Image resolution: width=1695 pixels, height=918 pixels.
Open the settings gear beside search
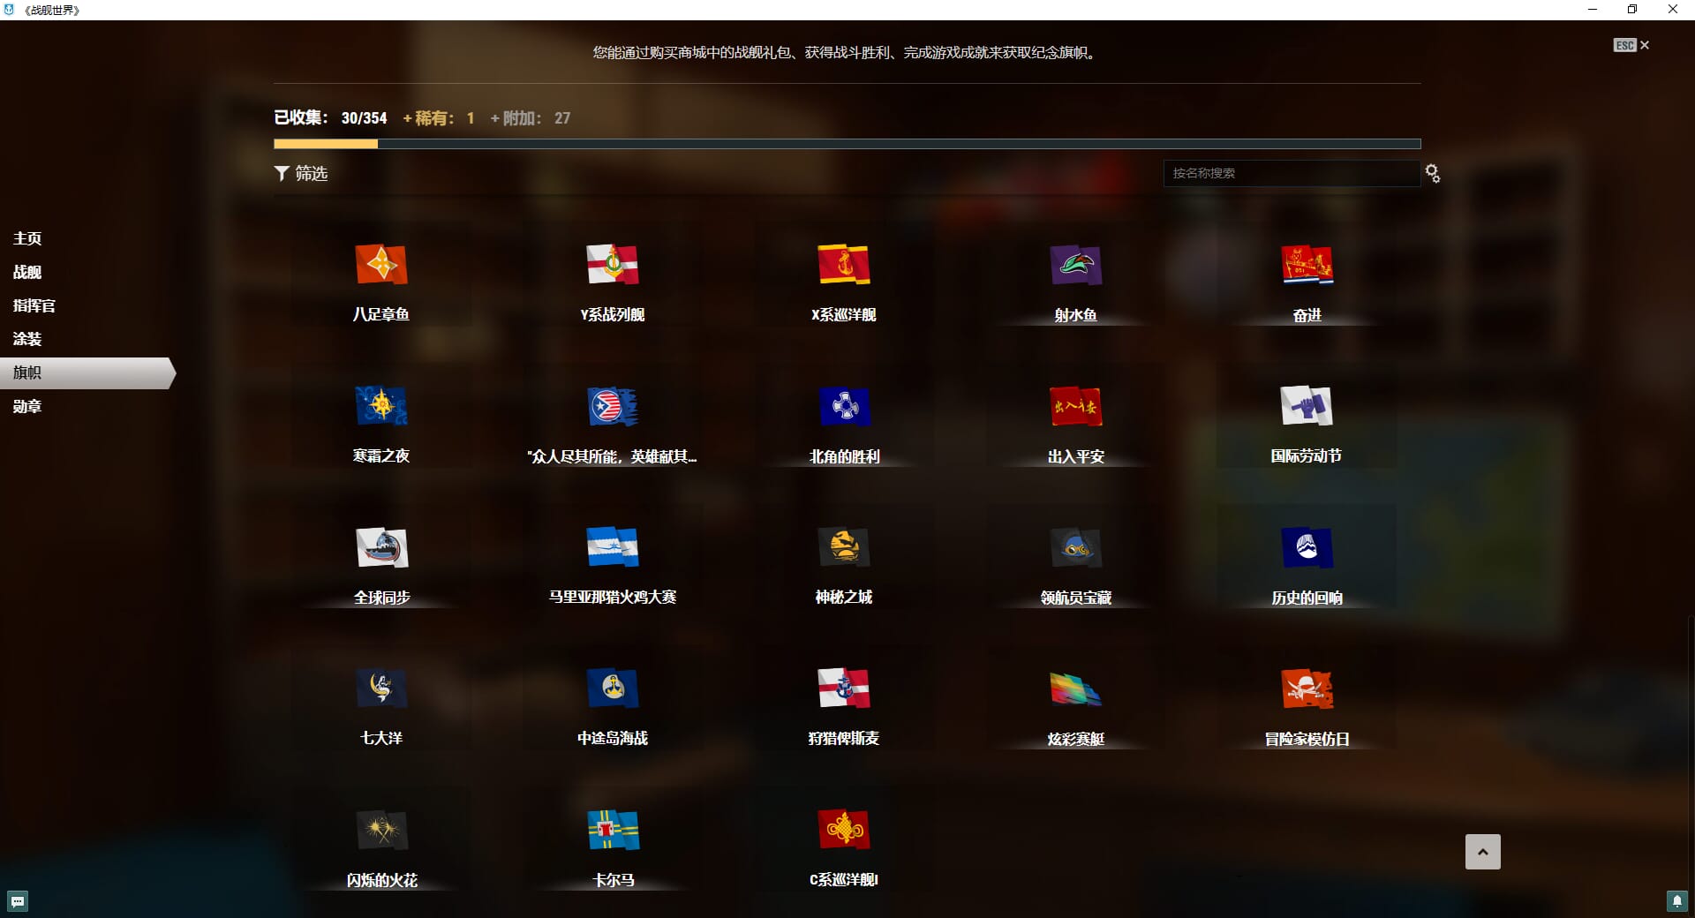click(x=1432, y=174)
